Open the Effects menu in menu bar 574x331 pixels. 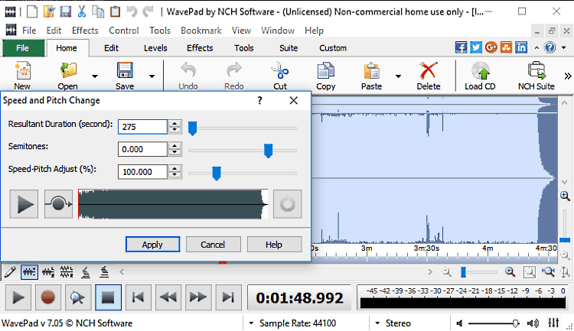[x=85, y=31]
